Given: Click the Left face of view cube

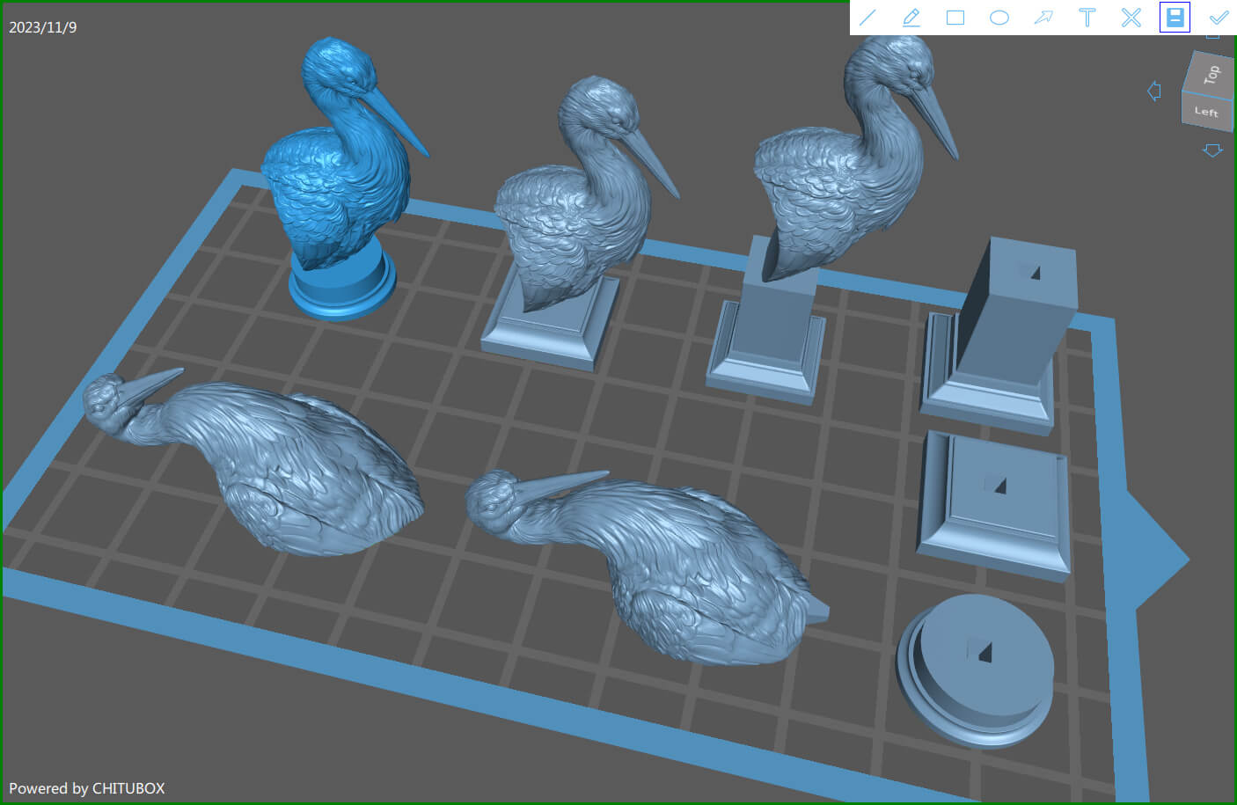Looking at the screenshot, I should click(x=1205, y=112).
